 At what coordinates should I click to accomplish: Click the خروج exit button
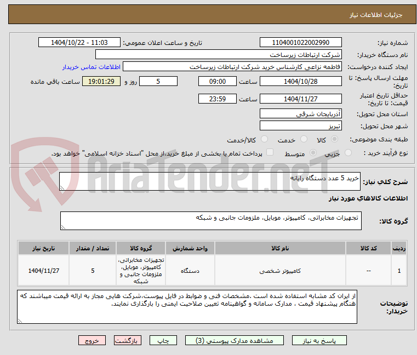[92, 340]
